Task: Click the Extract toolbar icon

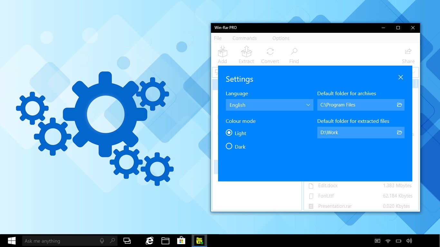Action: tap(246, 51)
